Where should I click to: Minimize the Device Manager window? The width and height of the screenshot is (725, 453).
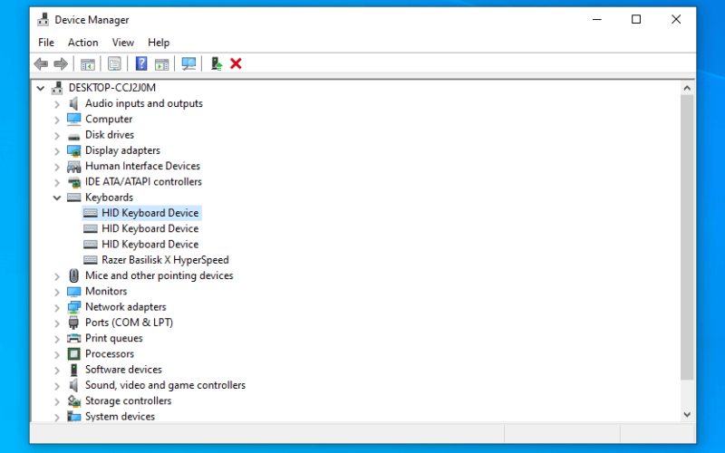(597, 19)
